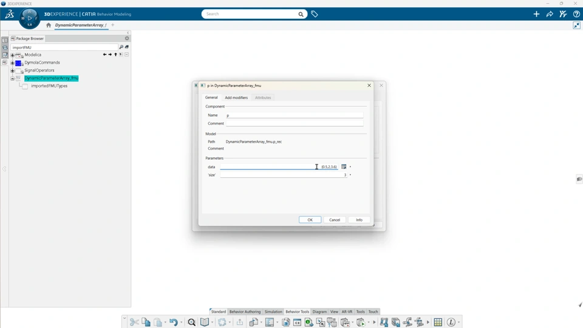This screenshot has height=328, width=583.
Task: Switch to the Standard toolbar tab
Action: [218, 312]
